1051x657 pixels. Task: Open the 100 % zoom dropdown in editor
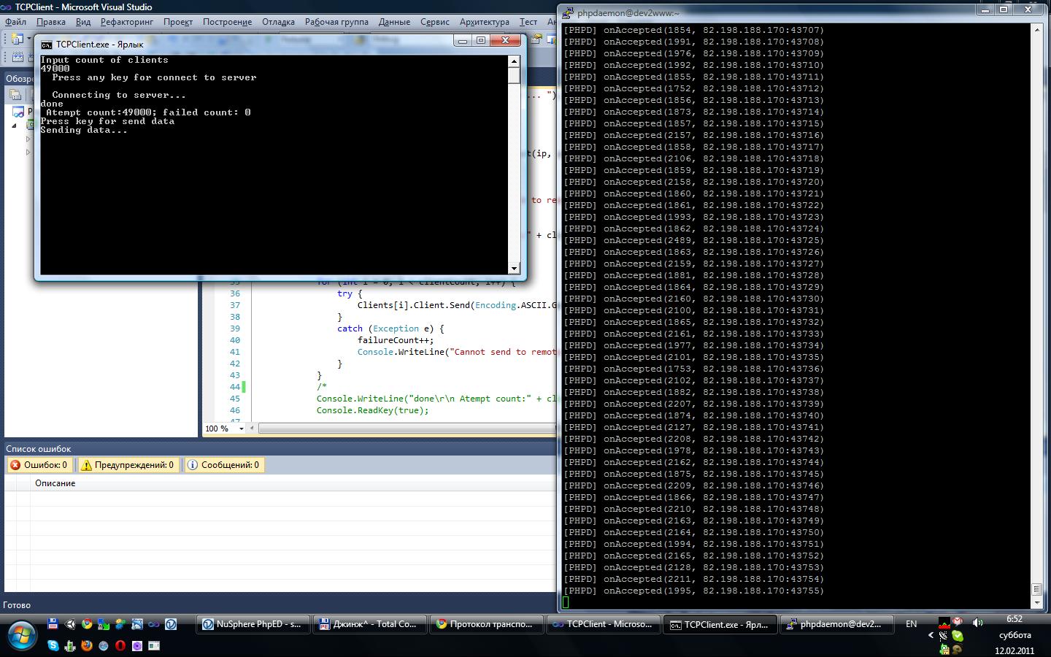coord(241,429)
